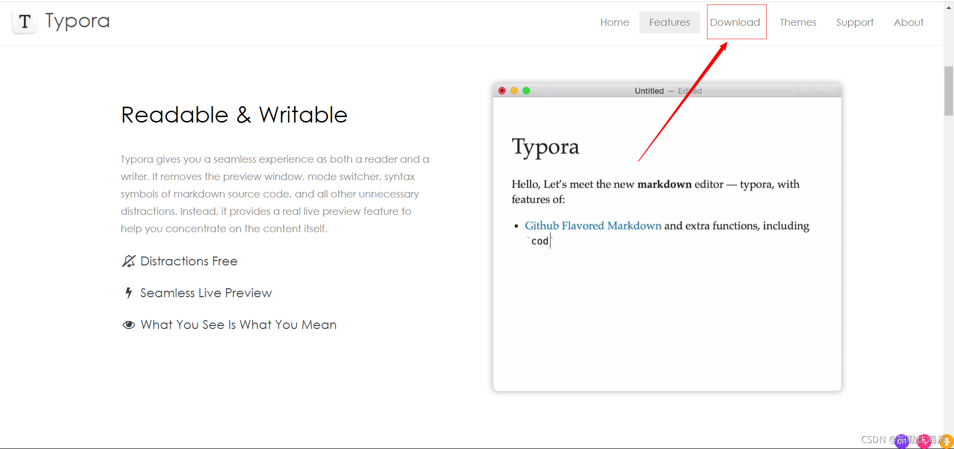This screenshot has height=449, width=954.
Task: Click the Seamless Live Preview lightning icon
Action: coord(129,293)
